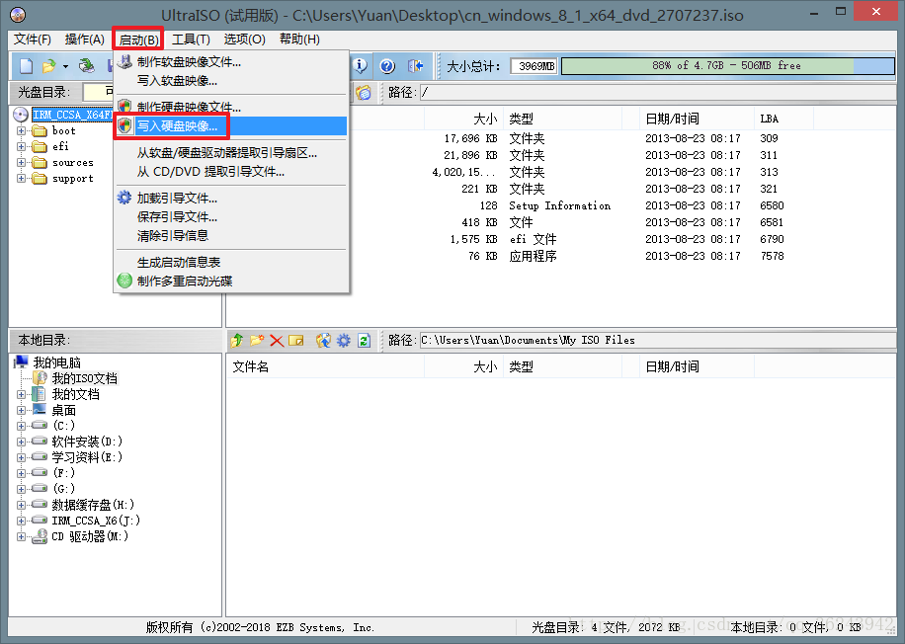
Task: Click the local path field My ISO Files
Action: click(658, 341)
